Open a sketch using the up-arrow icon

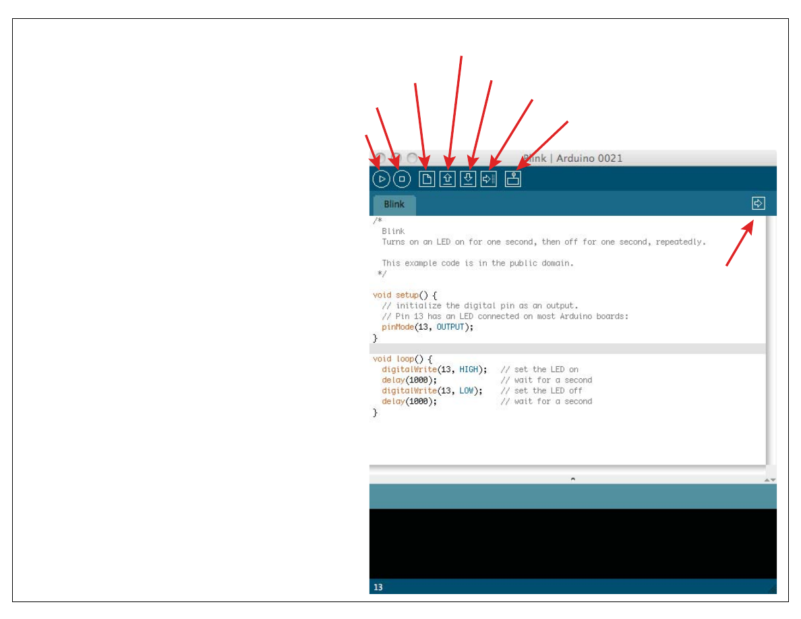coord(447,179)
